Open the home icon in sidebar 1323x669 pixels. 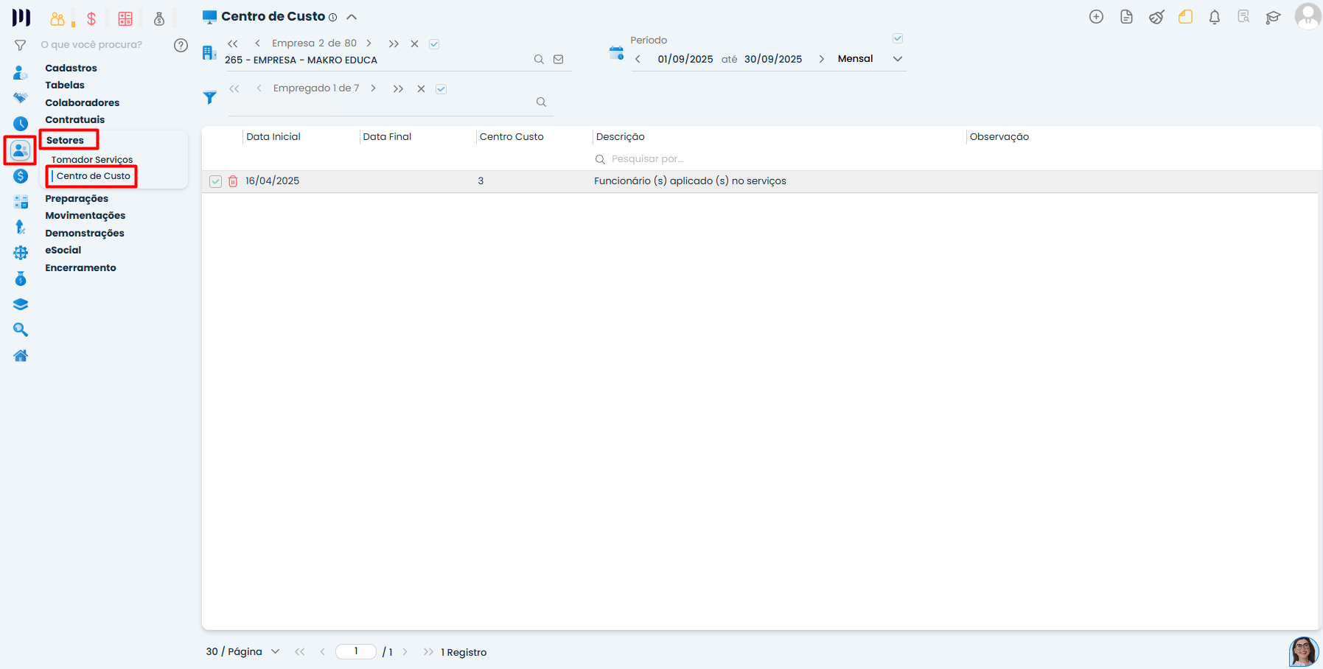point(21,356)
